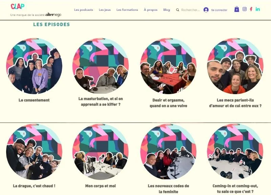The image size is (271, 195).
Task: Expand the À propos menu
Action: click(x=150, y=10)
